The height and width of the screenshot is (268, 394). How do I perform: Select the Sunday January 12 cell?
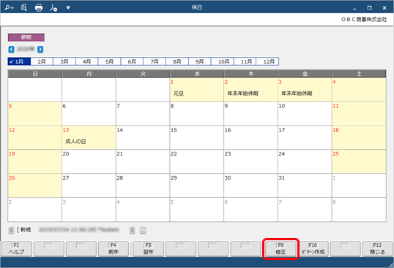(34, 137)
